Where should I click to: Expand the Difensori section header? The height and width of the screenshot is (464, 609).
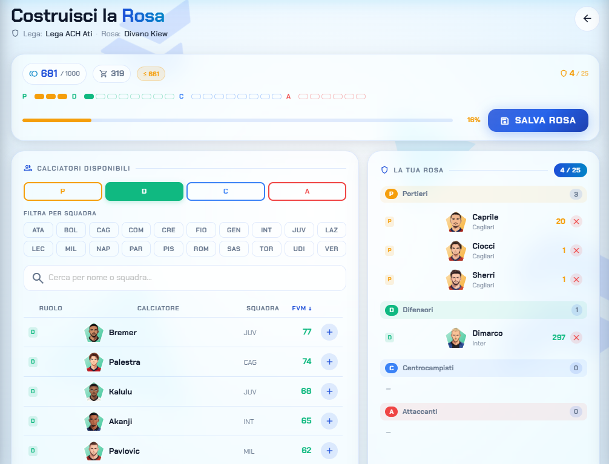(x=483, y=310)
